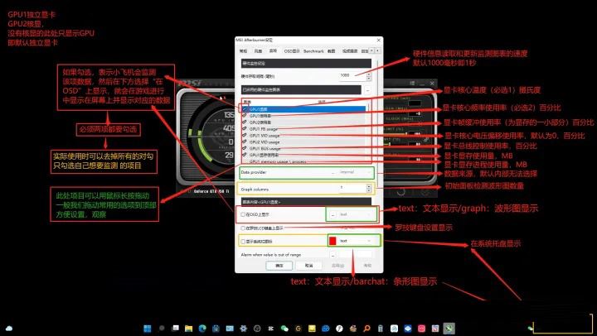Click the confirm (确定) button
This screenshot has height=336, width=597.
click(x=279, y=266)
